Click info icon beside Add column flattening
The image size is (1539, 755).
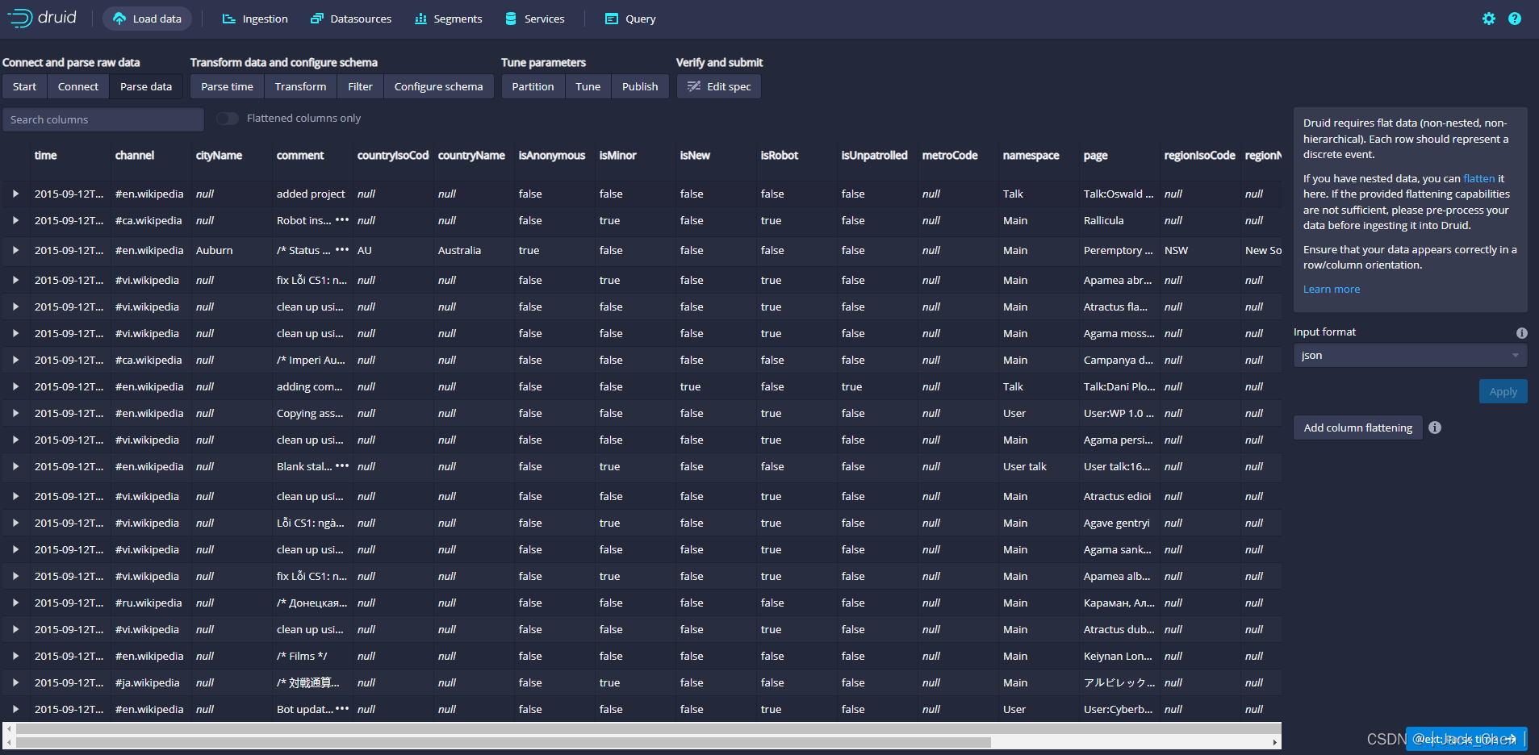coord(1435,428)
